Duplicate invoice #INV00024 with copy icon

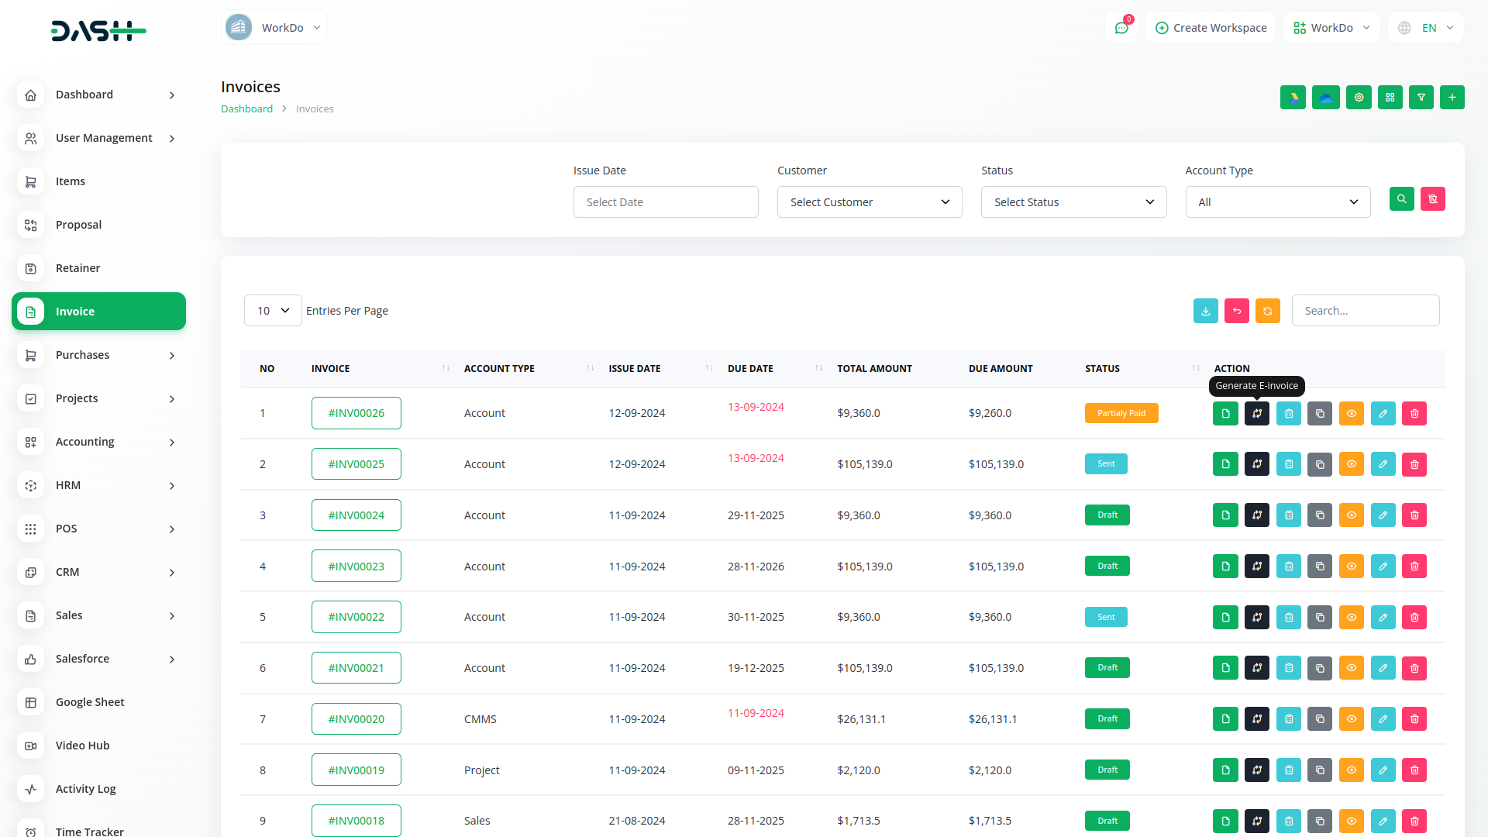coord(1319,515)
